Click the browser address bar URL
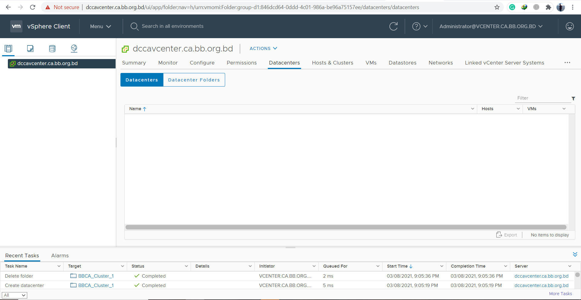Image resolution: width=581 pixels, height=300 pixels. tap(252, 7)
